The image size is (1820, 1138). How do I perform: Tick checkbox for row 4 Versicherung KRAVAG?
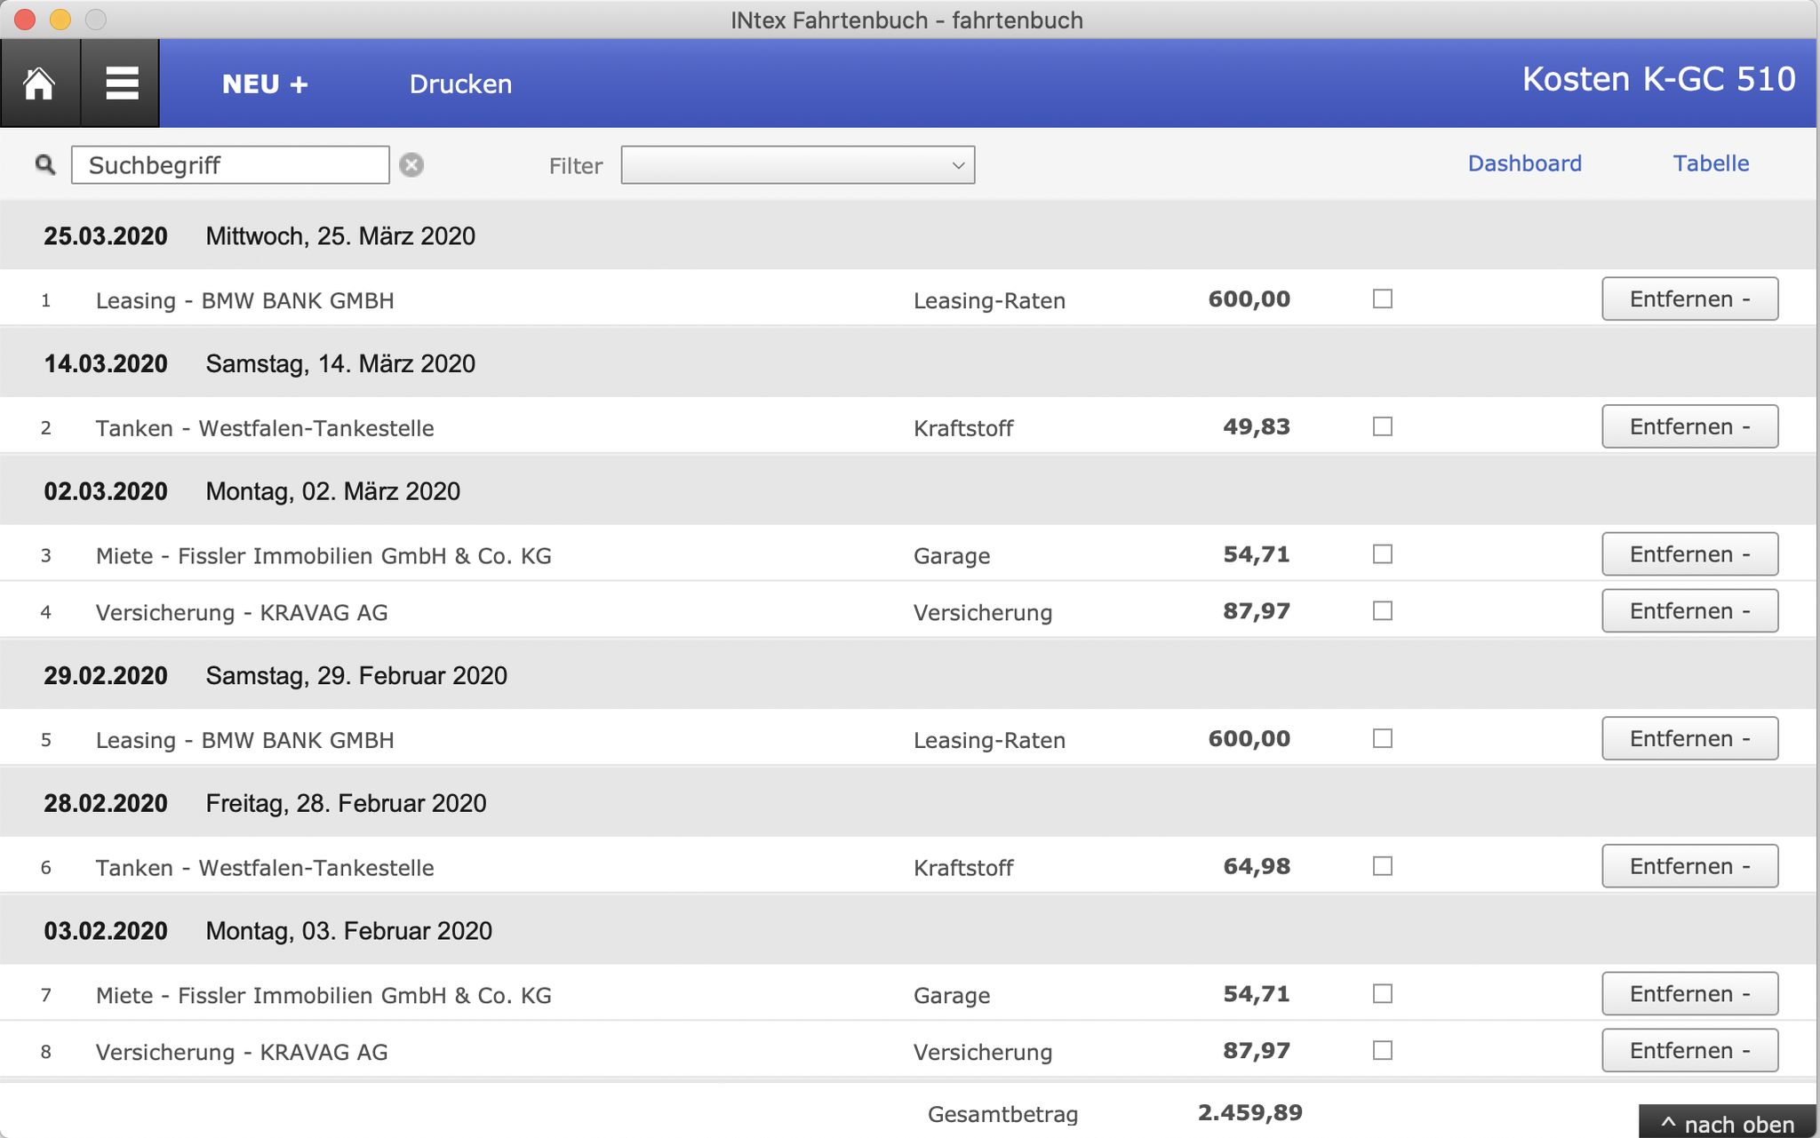(1382, 611)
